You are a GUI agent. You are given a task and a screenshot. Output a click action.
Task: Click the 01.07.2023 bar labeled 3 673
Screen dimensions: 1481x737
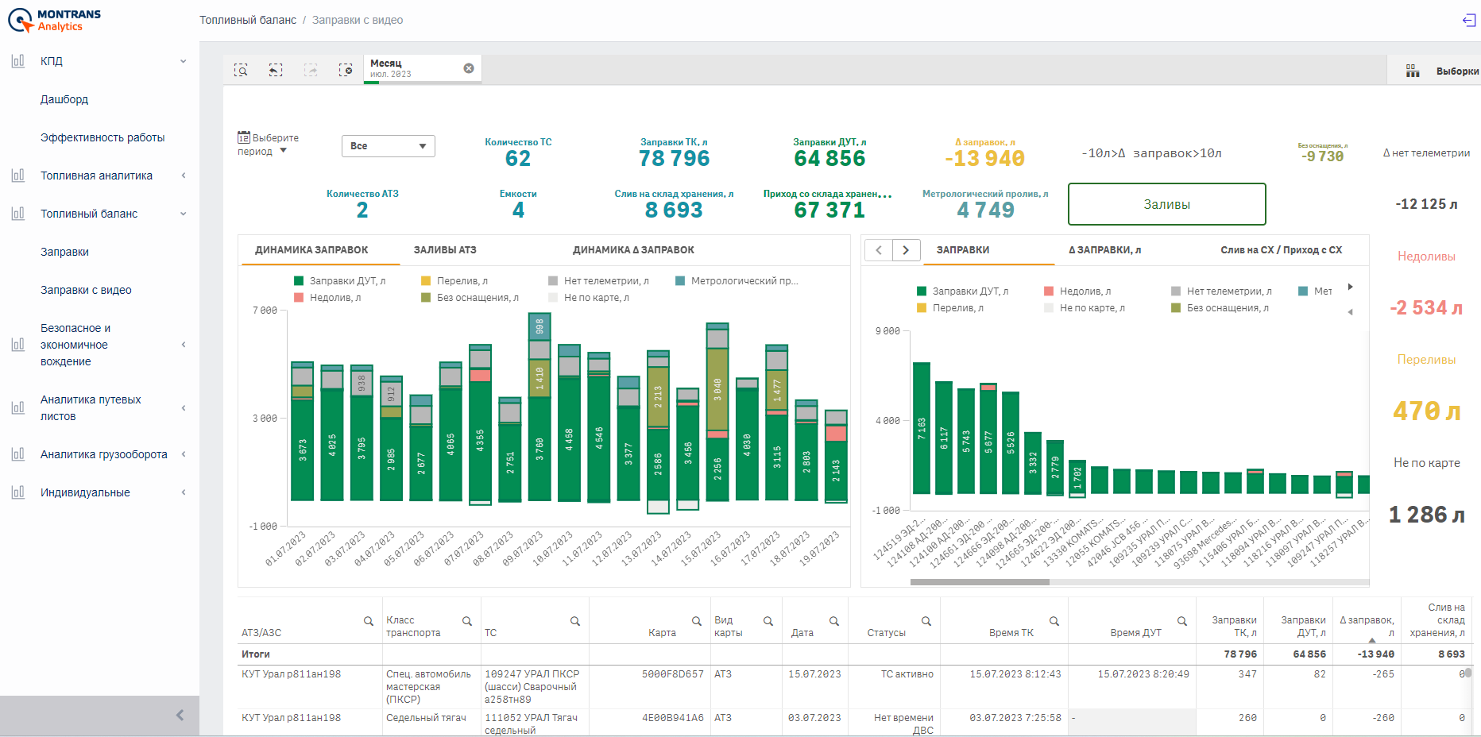tap(302, 450)
